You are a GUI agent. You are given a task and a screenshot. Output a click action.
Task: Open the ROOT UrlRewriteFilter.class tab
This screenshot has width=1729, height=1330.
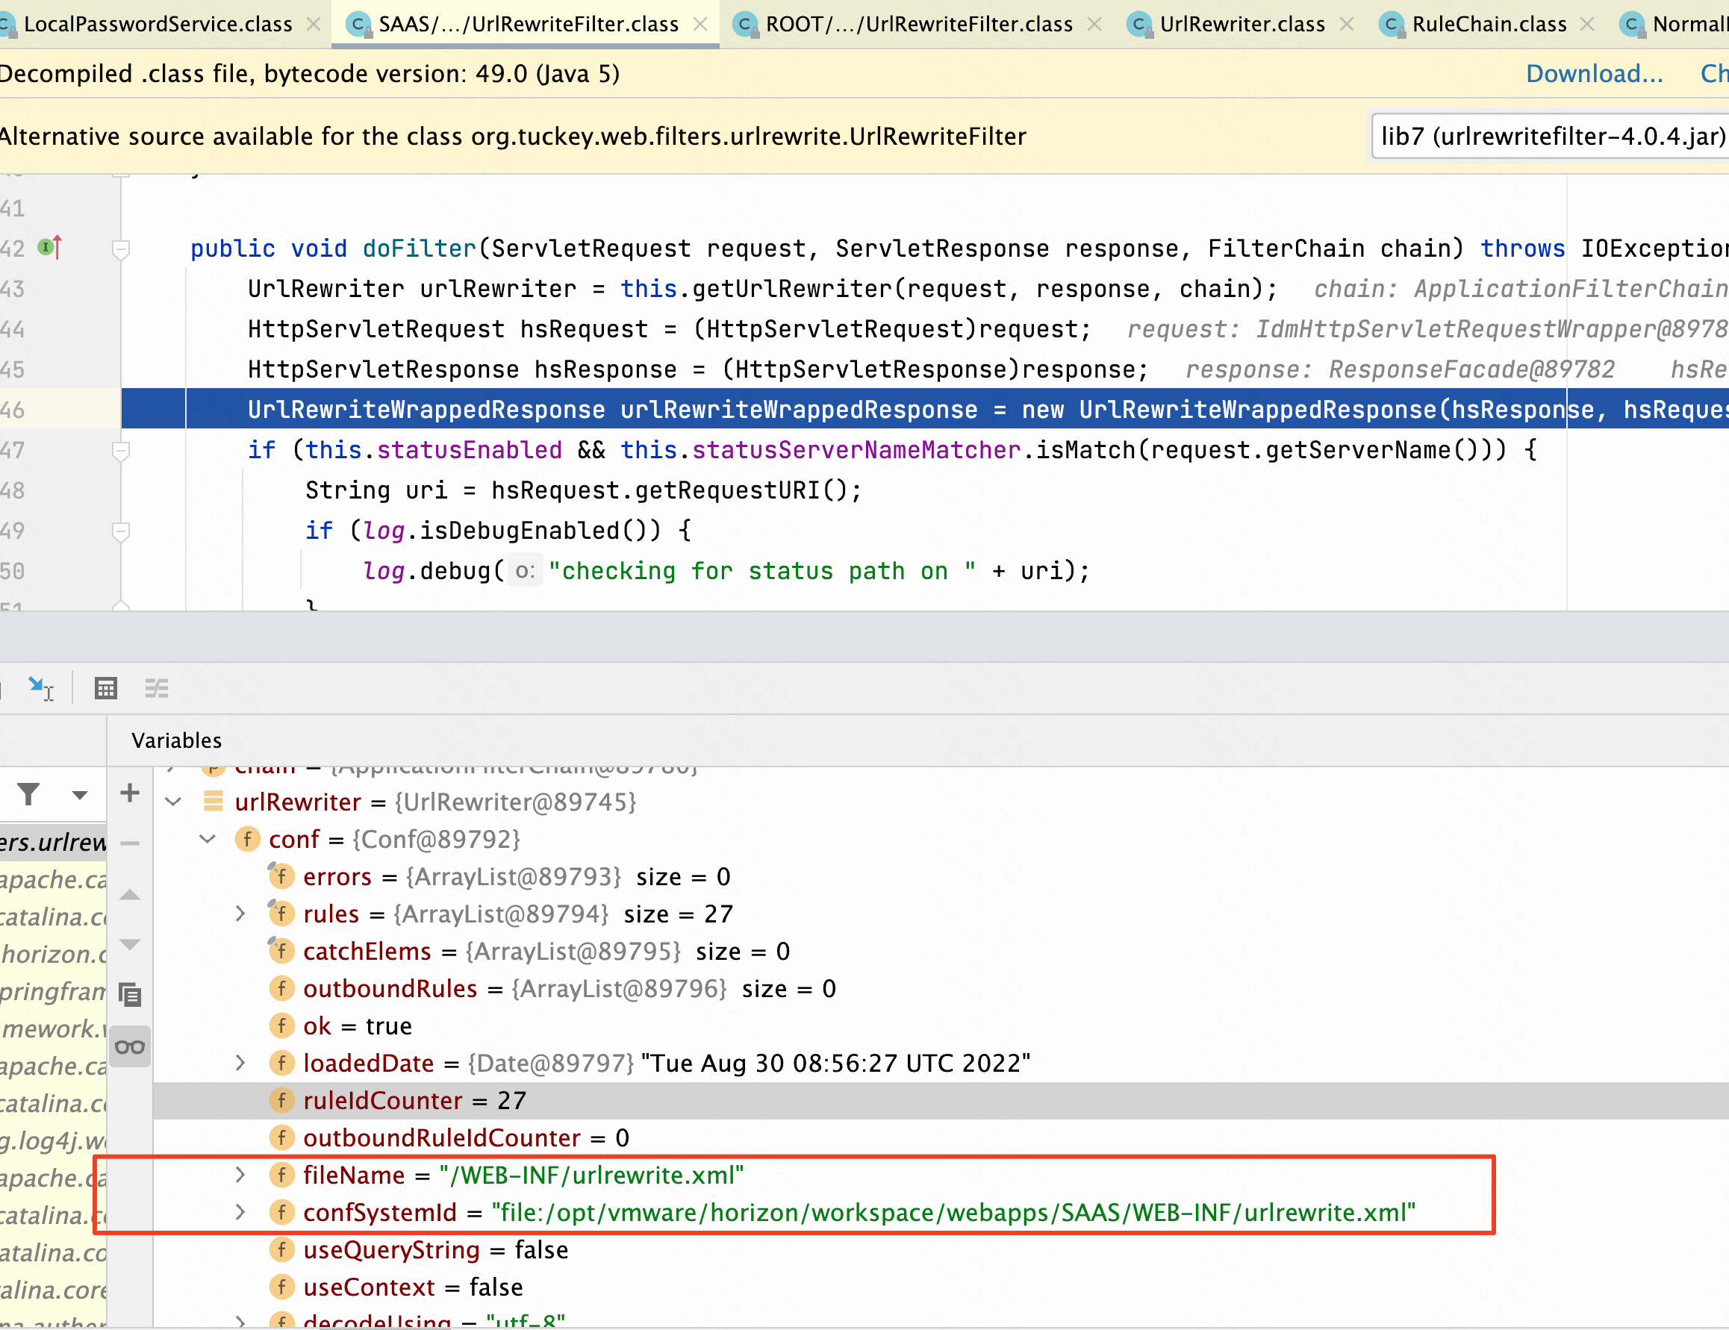point(918,24)
